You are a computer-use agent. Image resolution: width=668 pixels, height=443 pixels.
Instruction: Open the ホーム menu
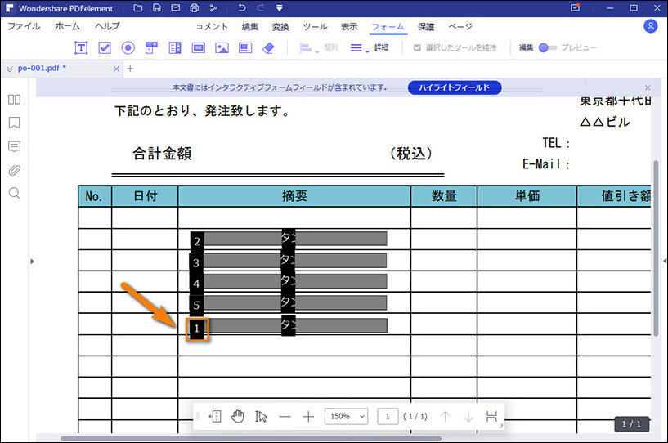pos(67,26)
